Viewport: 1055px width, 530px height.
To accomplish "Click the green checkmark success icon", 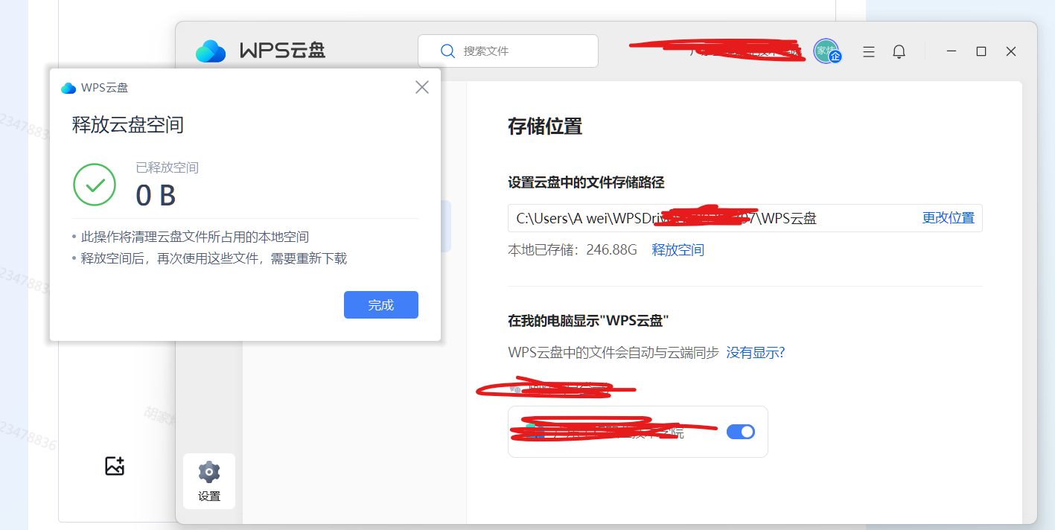I will pyautogui.click(x=95, y=185).
